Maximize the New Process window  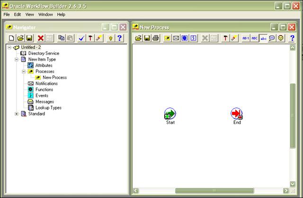point(283,27)
